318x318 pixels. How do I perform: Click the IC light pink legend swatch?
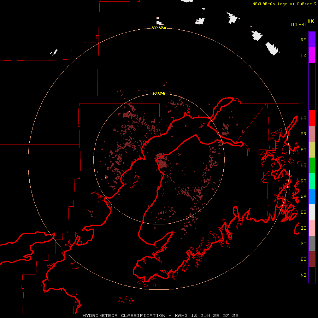pos(312,228)
